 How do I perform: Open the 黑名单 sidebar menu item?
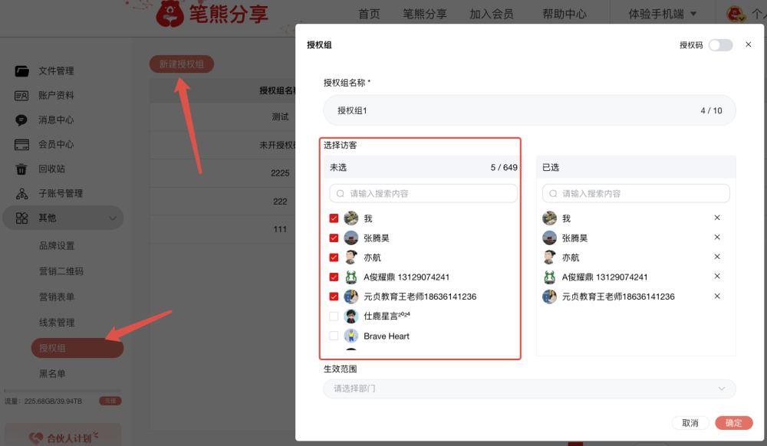tap(52, 374)
